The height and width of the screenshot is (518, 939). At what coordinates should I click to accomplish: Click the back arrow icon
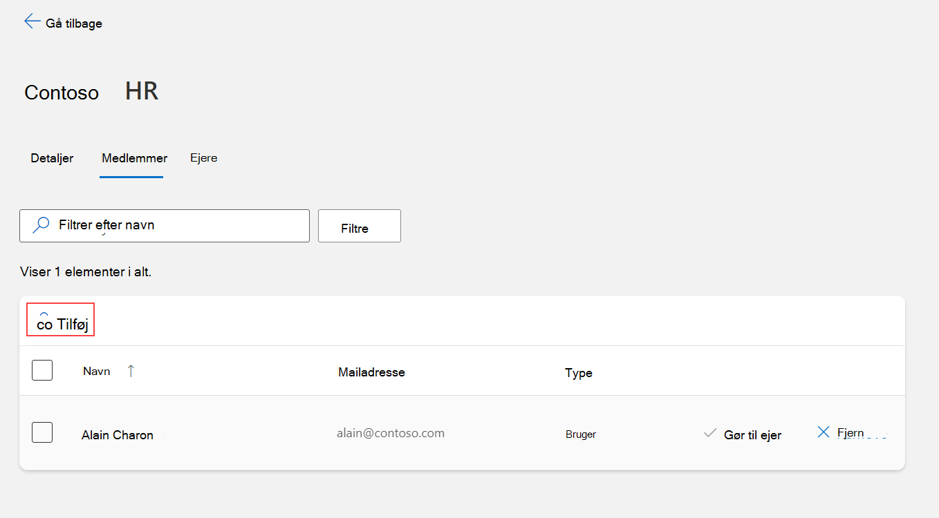[32, 21]
